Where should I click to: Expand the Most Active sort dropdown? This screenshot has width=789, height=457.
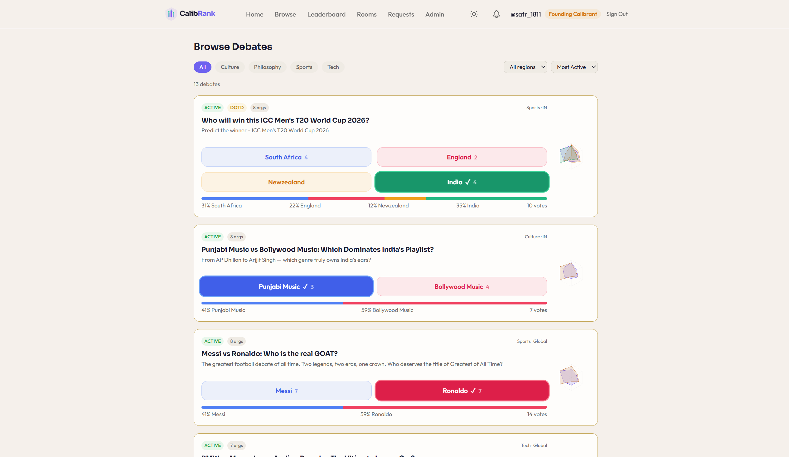pyautogui.click(x=574, y=67)
